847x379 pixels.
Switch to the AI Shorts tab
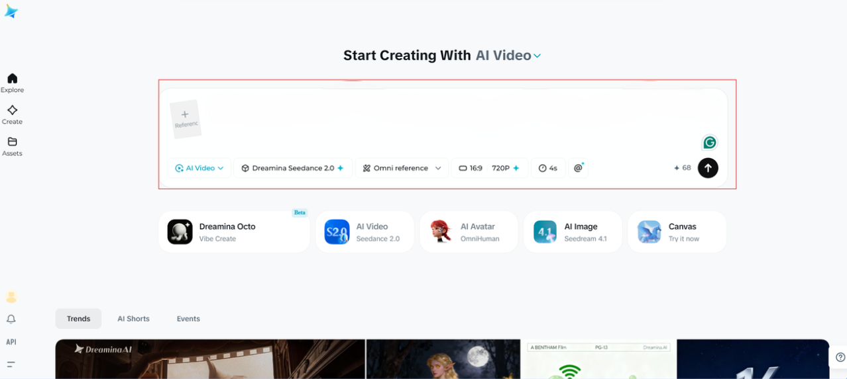click(133, 319)
